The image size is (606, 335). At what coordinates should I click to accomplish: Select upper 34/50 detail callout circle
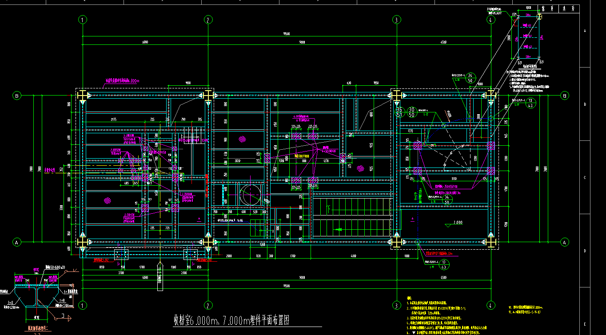(471, 78)
